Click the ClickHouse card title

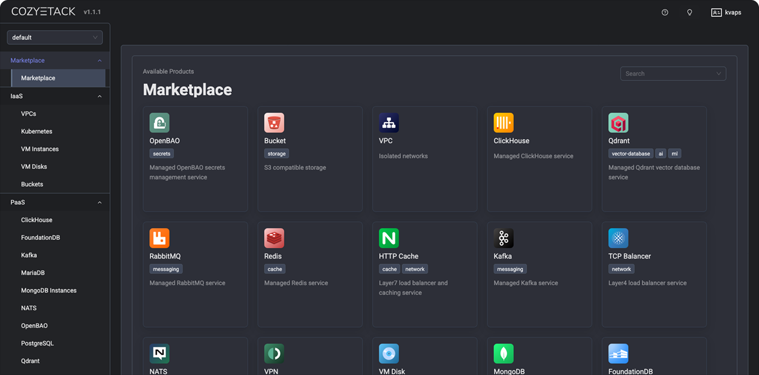click(511, 141)
